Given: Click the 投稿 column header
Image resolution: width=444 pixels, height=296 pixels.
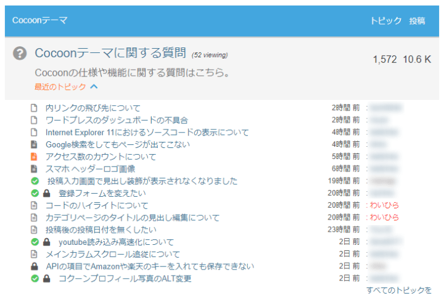Looking at the screenshot, I should (x=417, y=21).
